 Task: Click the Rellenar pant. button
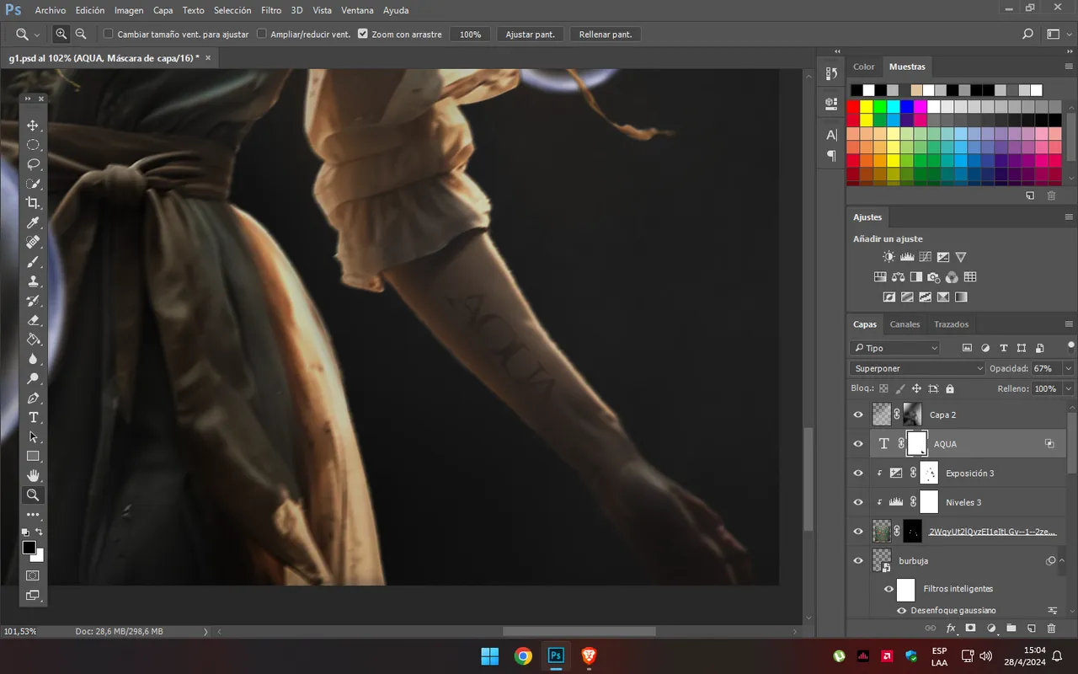point(606,35)
